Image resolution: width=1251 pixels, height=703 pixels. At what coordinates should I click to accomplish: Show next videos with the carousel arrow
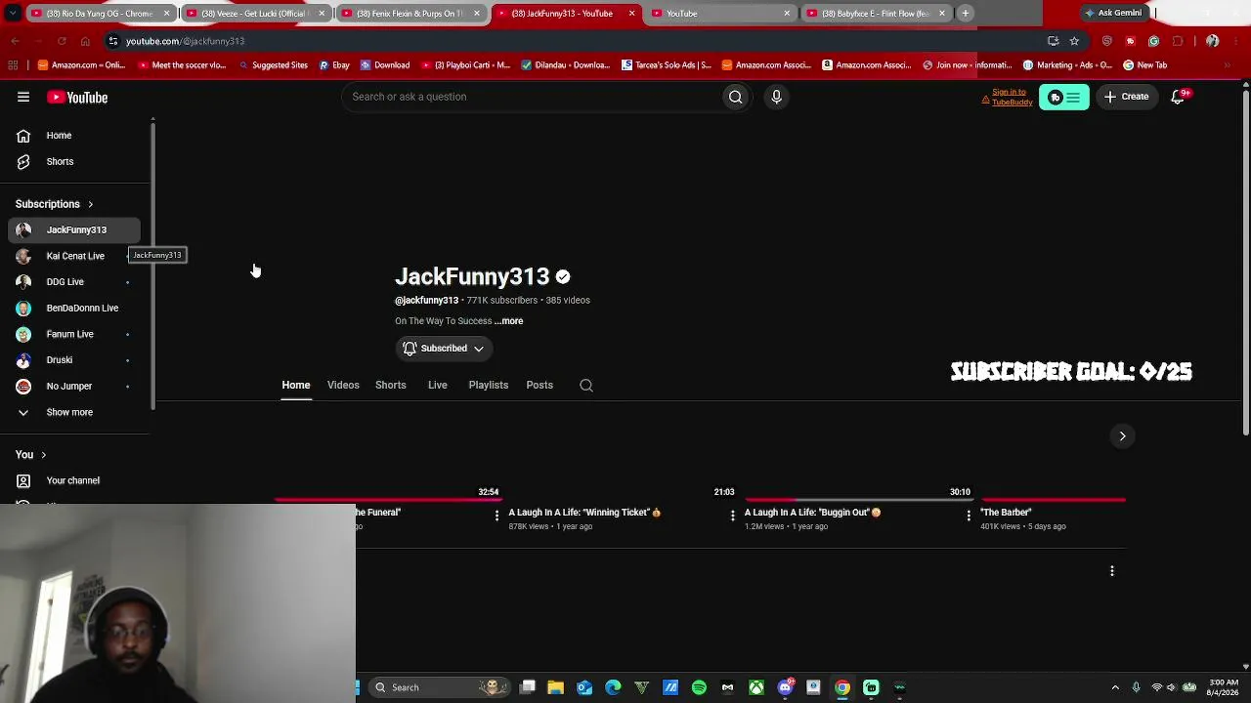[x=1122, y=435]
